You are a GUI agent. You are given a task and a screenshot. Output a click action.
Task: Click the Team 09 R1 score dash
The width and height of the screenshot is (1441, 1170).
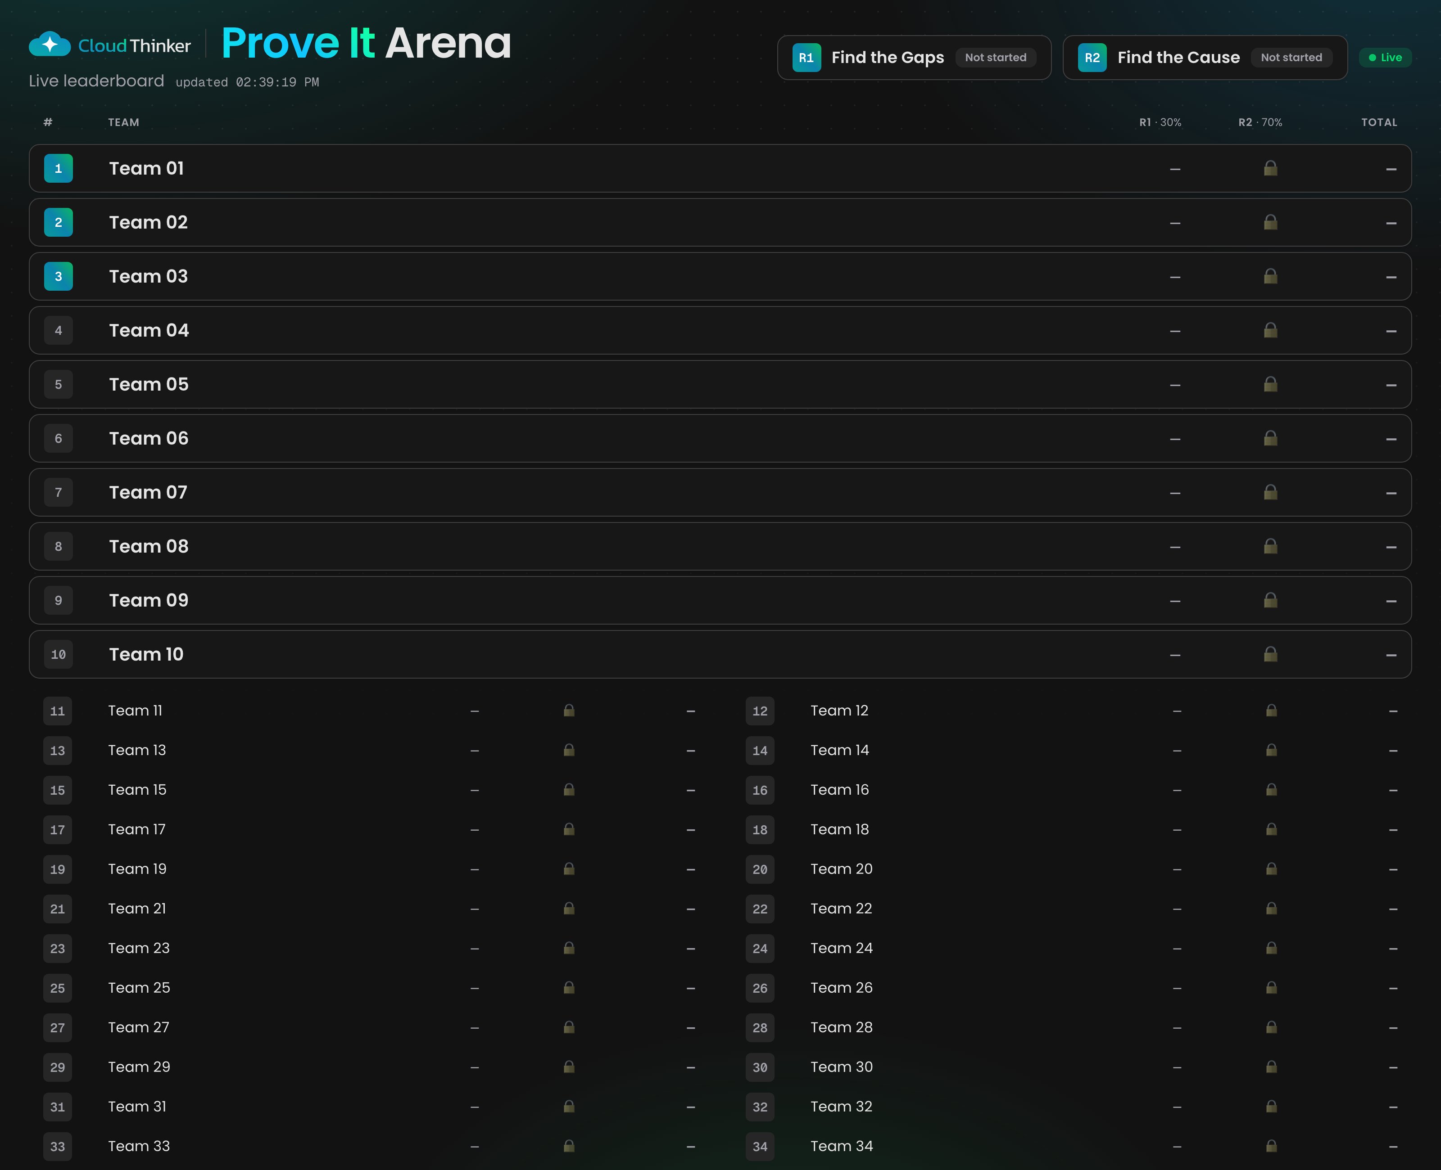coord(1175,601)
